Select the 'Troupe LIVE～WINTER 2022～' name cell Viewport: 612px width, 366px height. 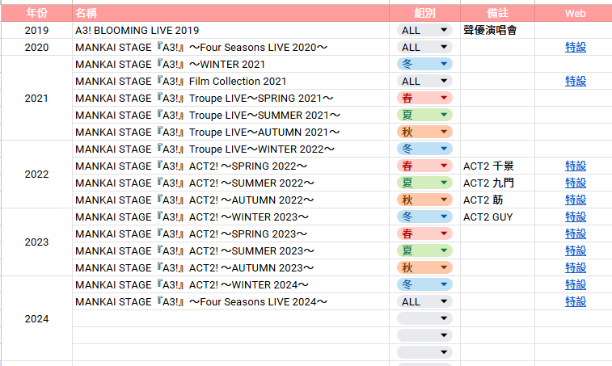pyautogui.click(x=230, y=149)
